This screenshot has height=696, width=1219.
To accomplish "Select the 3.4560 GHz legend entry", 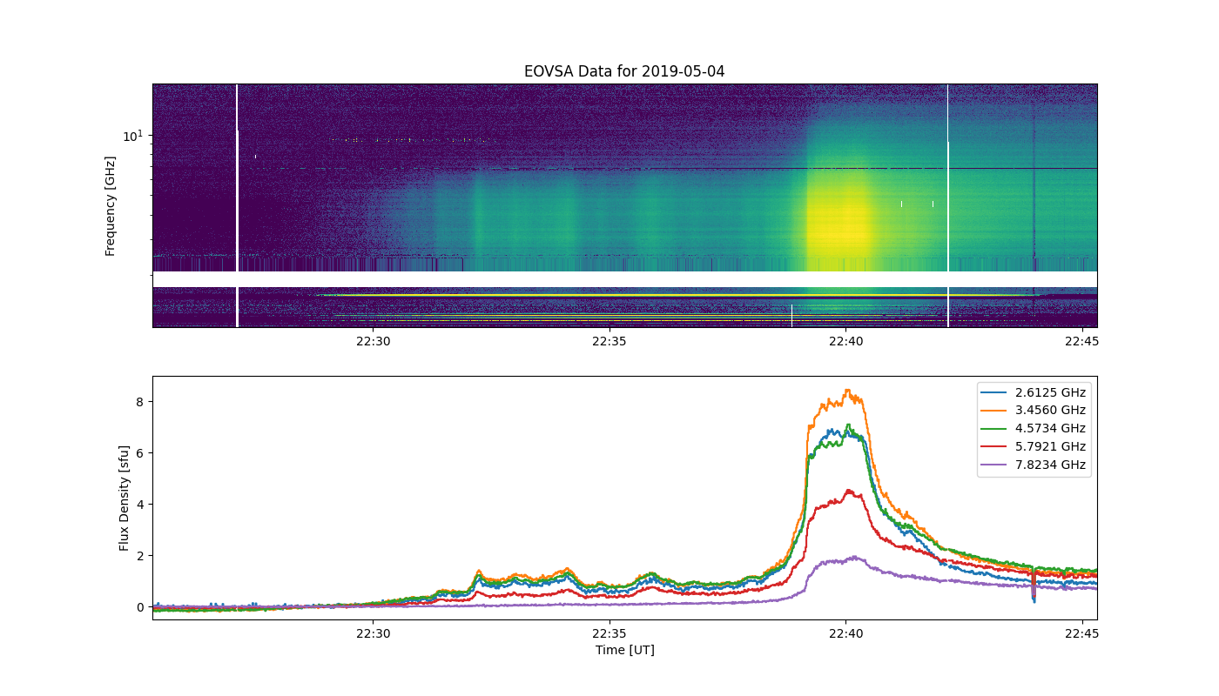I will tap(1034, 411).
